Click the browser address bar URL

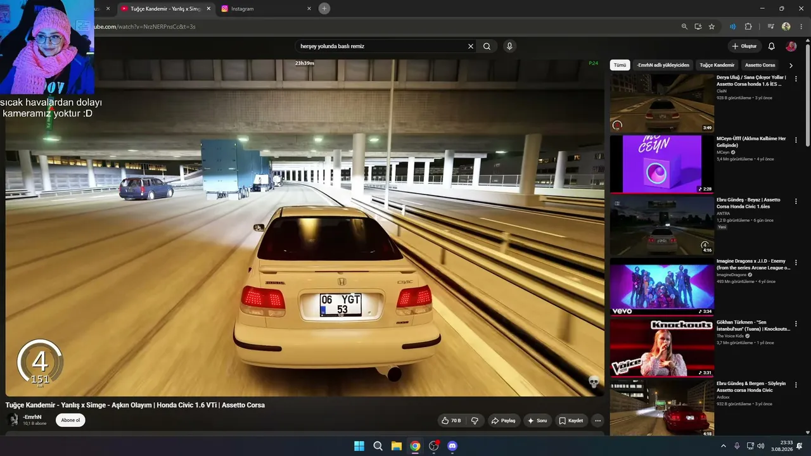coord(145,27)
